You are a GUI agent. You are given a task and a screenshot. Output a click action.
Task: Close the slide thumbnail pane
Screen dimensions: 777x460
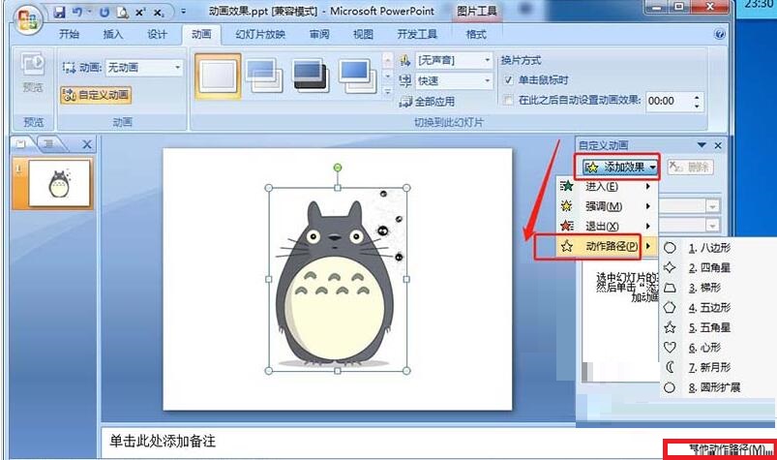(87, 144)
